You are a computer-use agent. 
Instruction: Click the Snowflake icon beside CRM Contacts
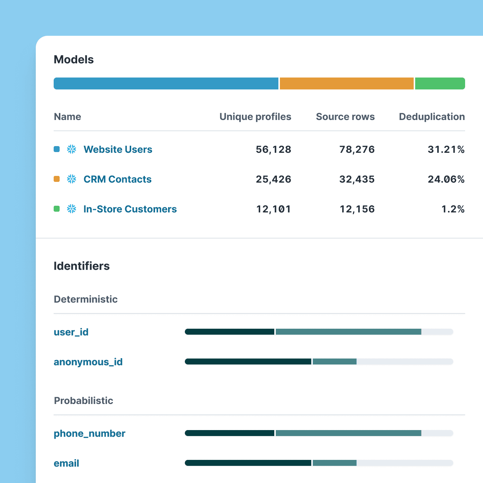pyautogui.click(x=72, y=179)
